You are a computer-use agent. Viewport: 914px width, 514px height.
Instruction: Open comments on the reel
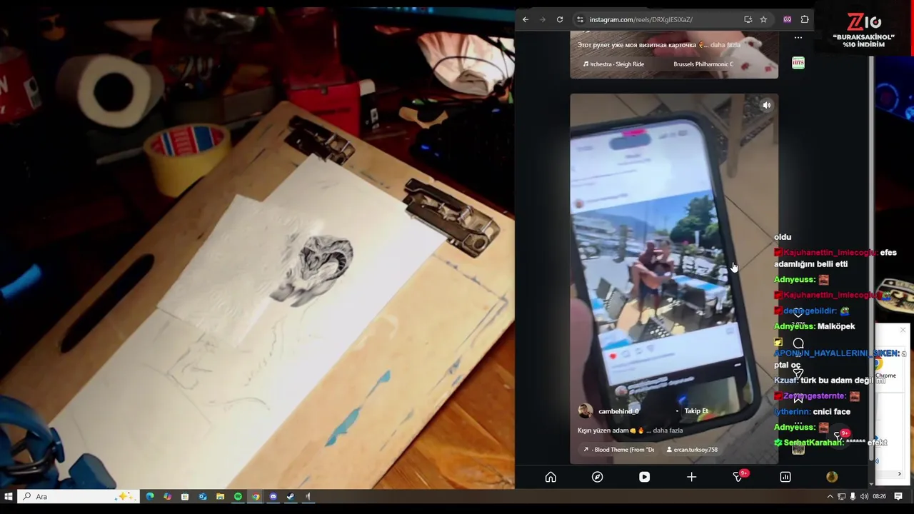798,344
